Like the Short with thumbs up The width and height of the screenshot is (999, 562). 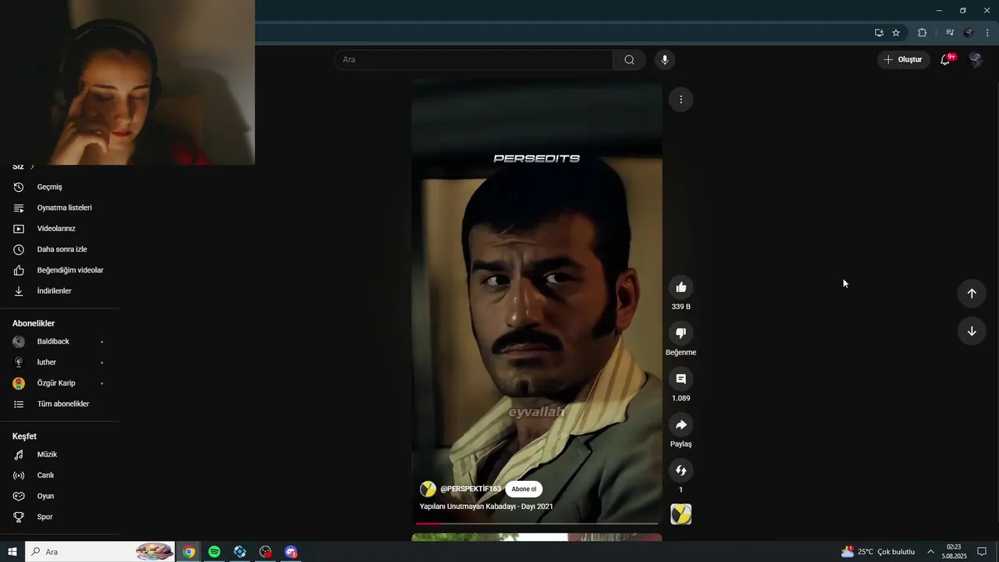tap(681, 287)
